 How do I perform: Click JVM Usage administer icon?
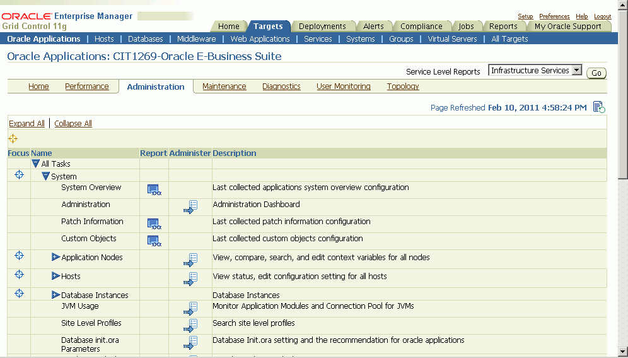coord(190,309)
